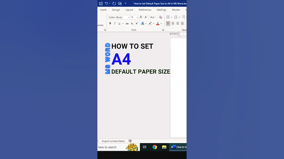The width and height of the screenshot is (284, 159).
Task: Open the Text Effects dropdown arrow
Action: coord(146,24)
